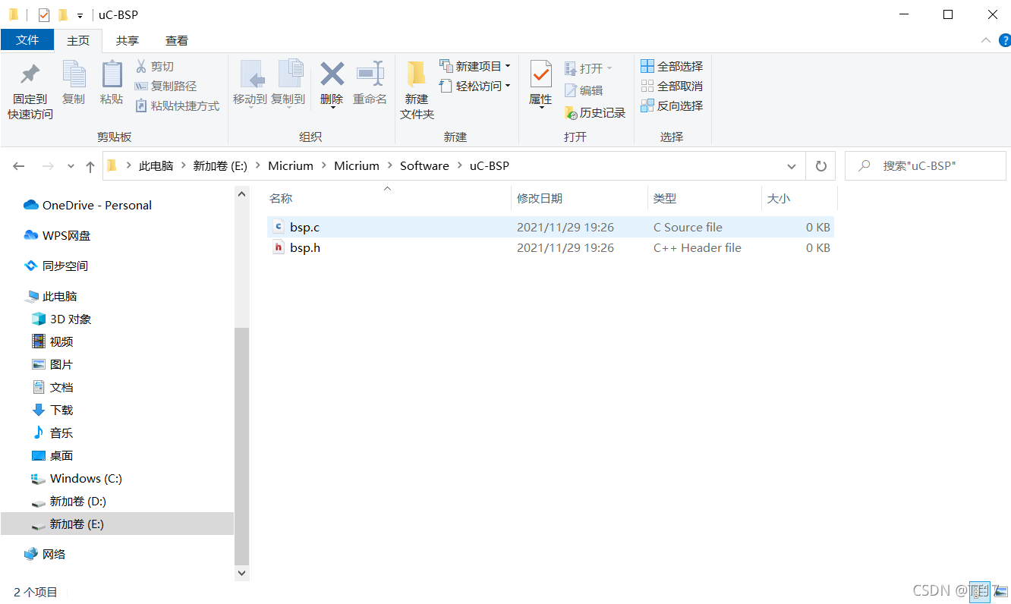Image resolution: width=1011 pixels, height=604 pixels.
Task: Sort by Name (名称) column
Action: coord(389,199)
